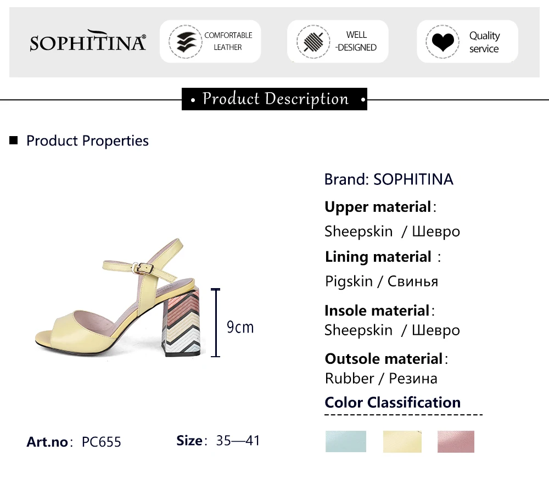Click the Comfortable Leather badge text

(x=228, y=41)
